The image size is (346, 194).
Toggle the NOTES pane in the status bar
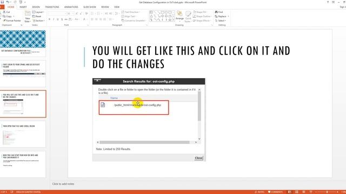tap(259, 192)
